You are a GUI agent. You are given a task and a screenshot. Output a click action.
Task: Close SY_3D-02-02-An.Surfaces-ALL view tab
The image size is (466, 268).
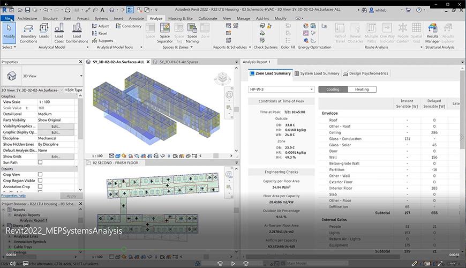coord(148,62)
